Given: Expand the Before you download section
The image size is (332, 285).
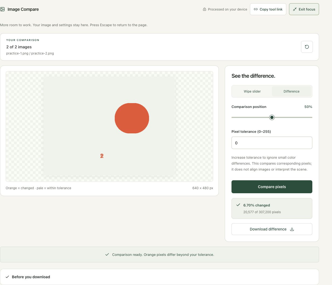Looking at the screenshot, I should [160, 277].
